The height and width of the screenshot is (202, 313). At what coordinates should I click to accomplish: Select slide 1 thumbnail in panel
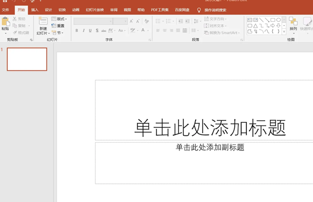click(27, 59)
